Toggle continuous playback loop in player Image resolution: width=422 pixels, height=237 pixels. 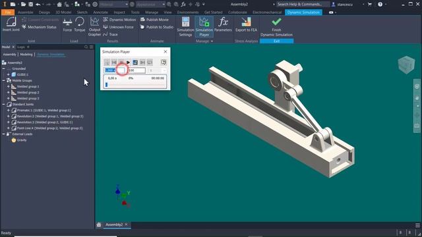click(x=150, y=63)
